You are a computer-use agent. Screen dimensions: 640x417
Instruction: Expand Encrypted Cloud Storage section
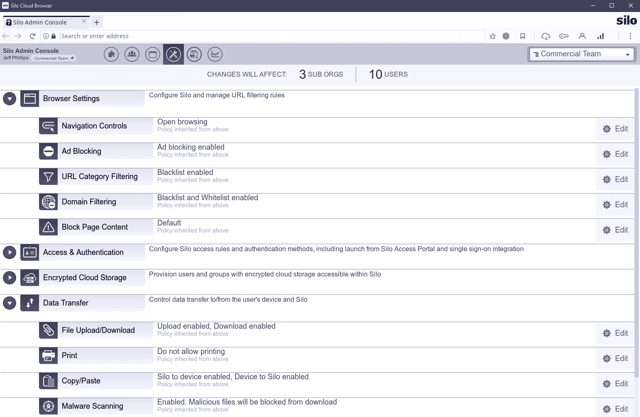[x=10, y=278]
